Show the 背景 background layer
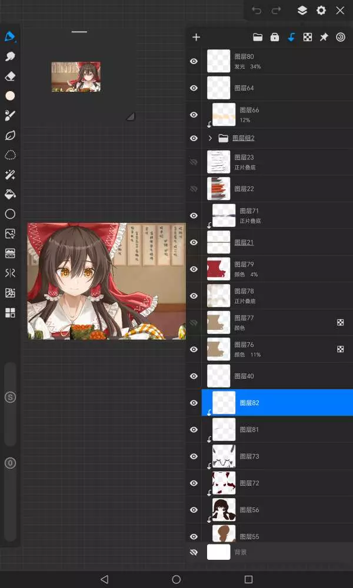Viewport: 353px width, 588px height. 194,552
